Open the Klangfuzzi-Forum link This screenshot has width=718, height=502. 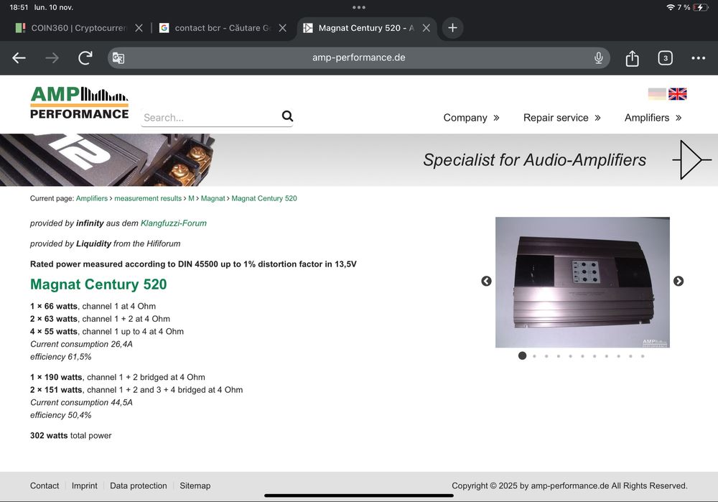174,223
